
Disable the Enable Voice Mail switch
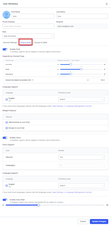point(5,200)
